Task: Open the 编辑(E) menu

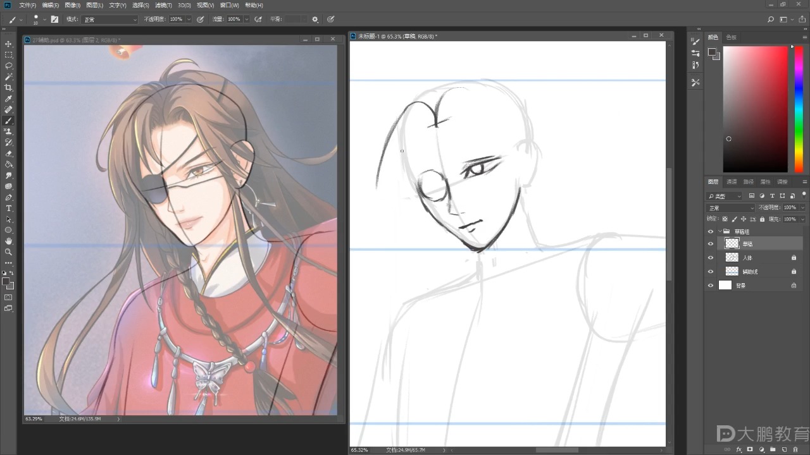Action: click(51, 5)
